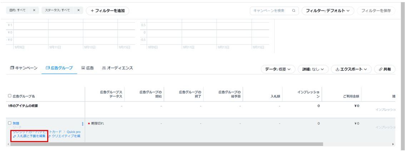Image resolution: width=405 pixels, height=151 pixels.
Task: Switch to the 広告グループ tab
Action: (x=59, y=68)
